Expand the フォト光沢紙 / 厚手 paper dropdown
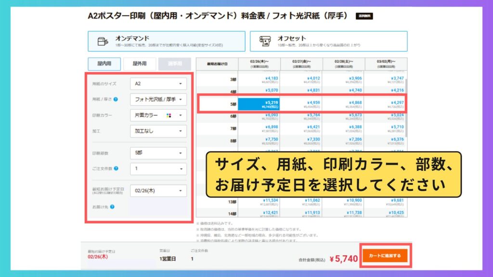The width and height of the screenshot is (493, 277). pyautogui.click(x=158, y=100)
